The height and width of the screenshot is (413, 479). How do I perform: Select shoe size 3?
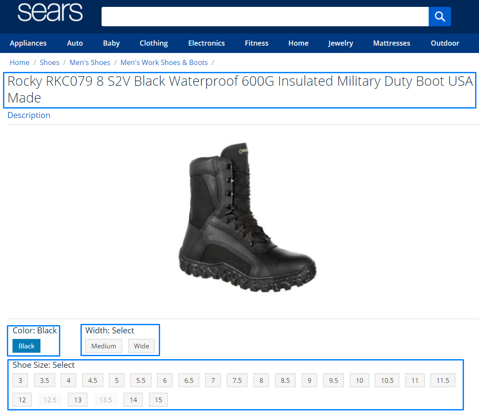pyautogui.click(x=21, y=381)
